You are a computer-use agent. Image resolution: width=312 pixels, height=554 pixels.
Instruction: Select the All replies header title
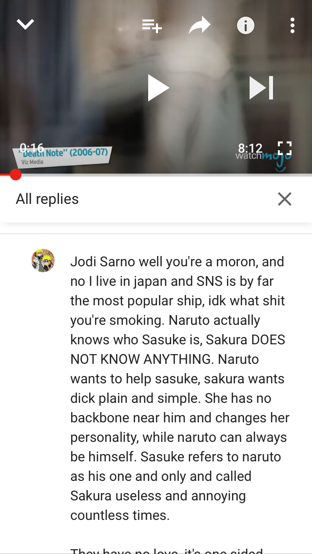pyautogui.click(x=47, y=199)
